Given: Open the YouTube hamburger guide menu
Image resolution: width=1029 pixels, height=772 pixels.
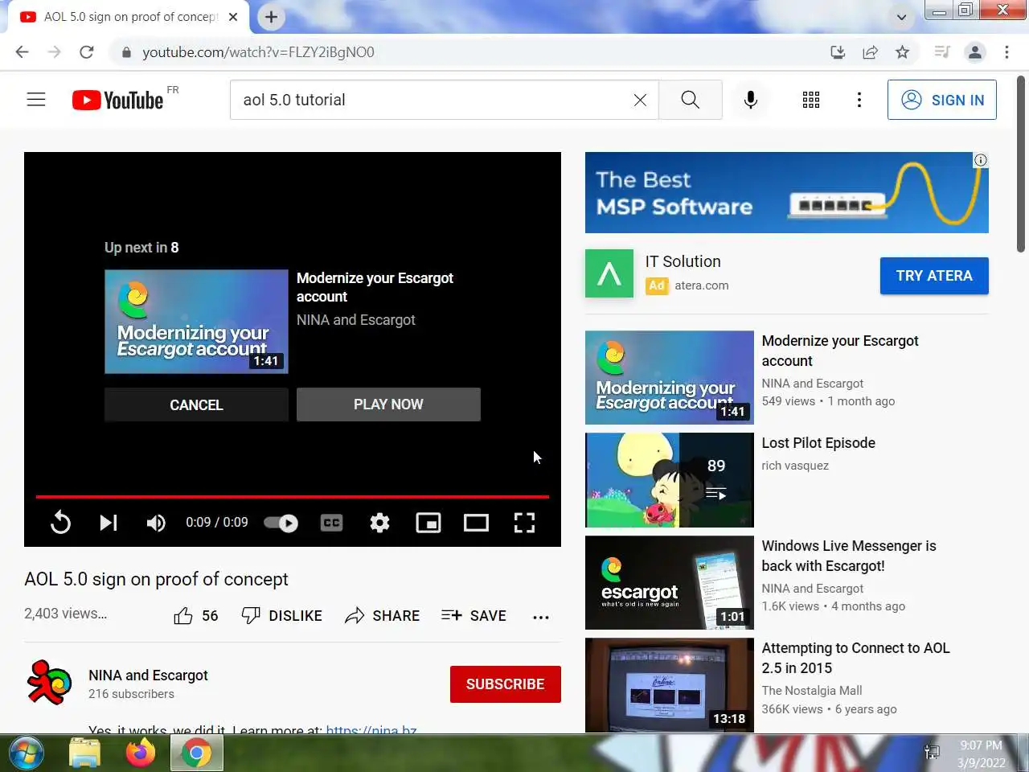Looking at the screenshot, I should coord(36,100).
